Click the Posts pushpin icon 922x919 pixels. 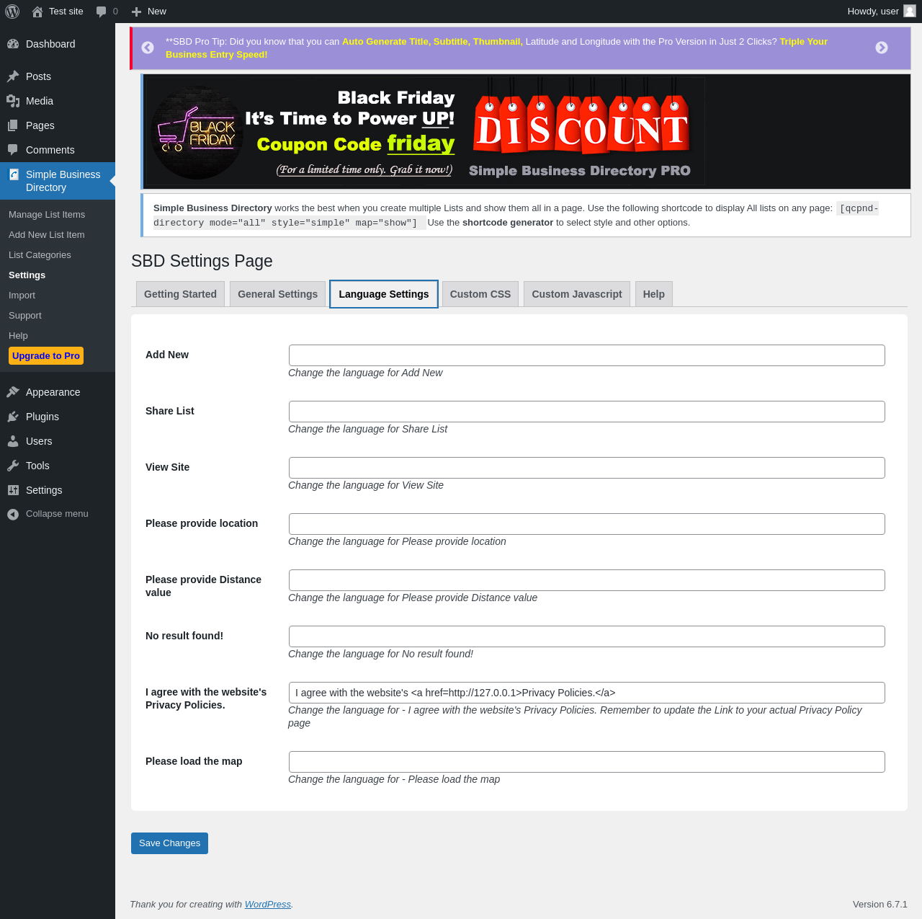(x=13, y=76)
